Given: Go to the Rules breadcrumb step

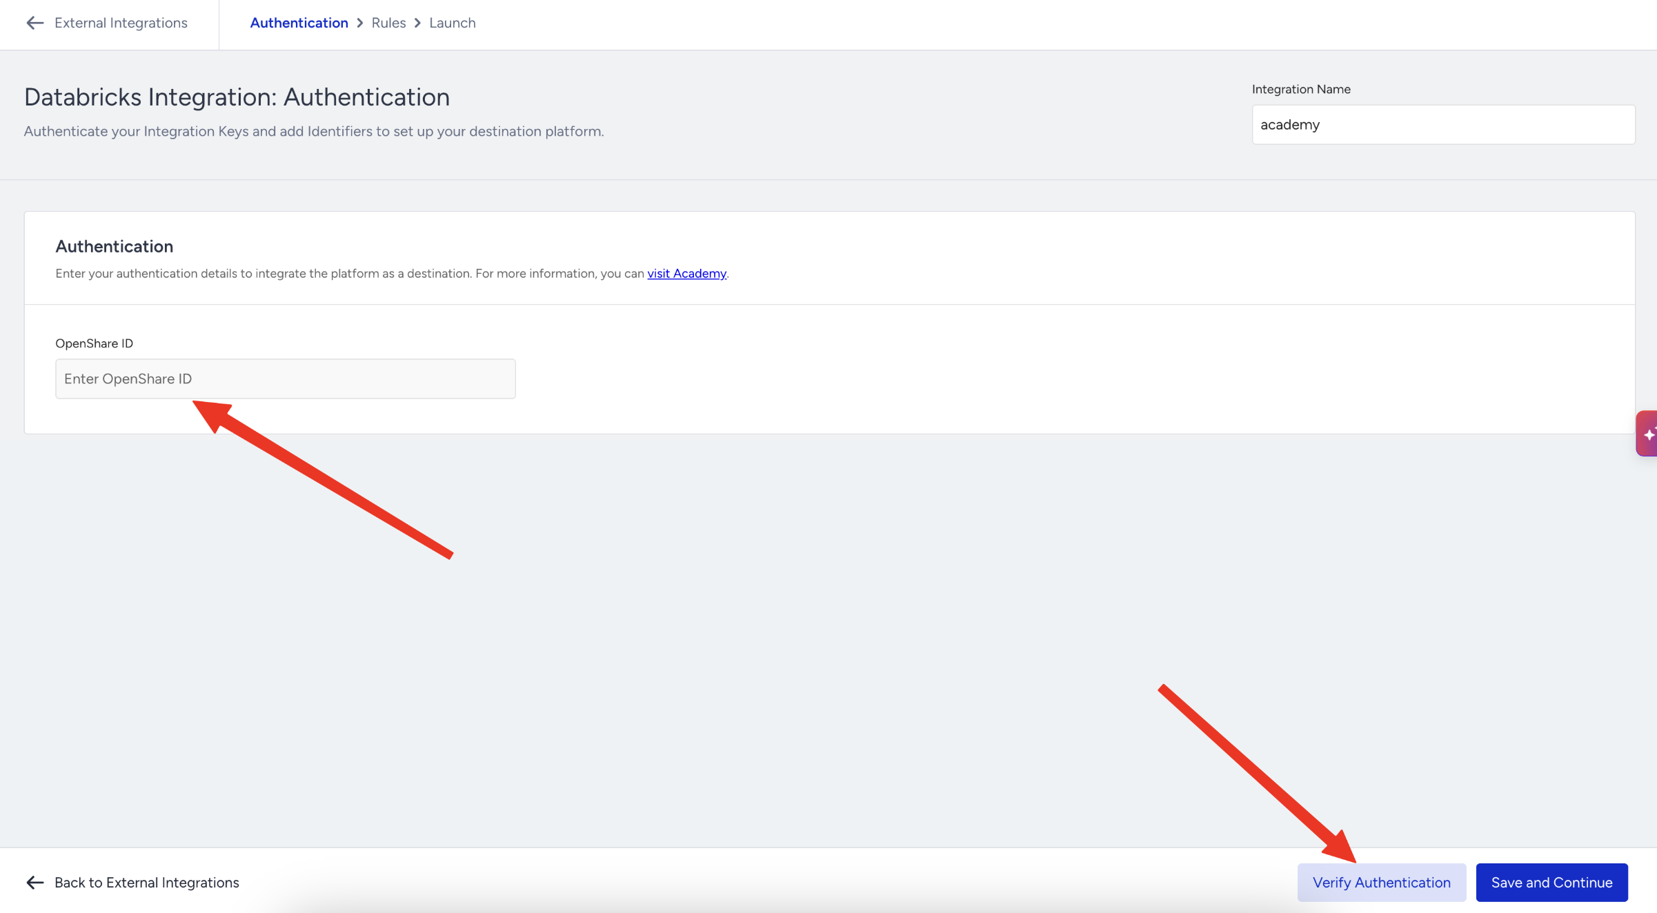Looking at the screenshot, I should pos(388,23).
